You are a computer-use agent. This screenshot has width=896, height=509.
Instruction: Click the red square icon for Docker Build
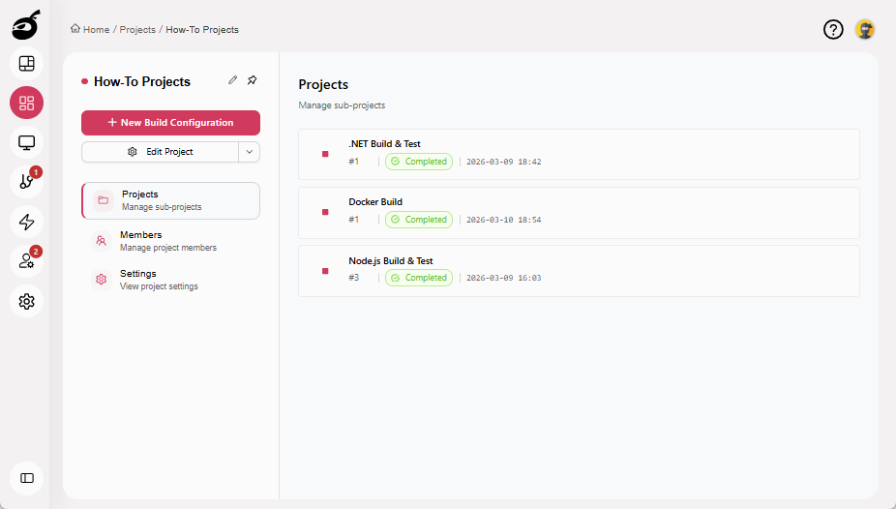pyautogui.click(x=325, y=212)
